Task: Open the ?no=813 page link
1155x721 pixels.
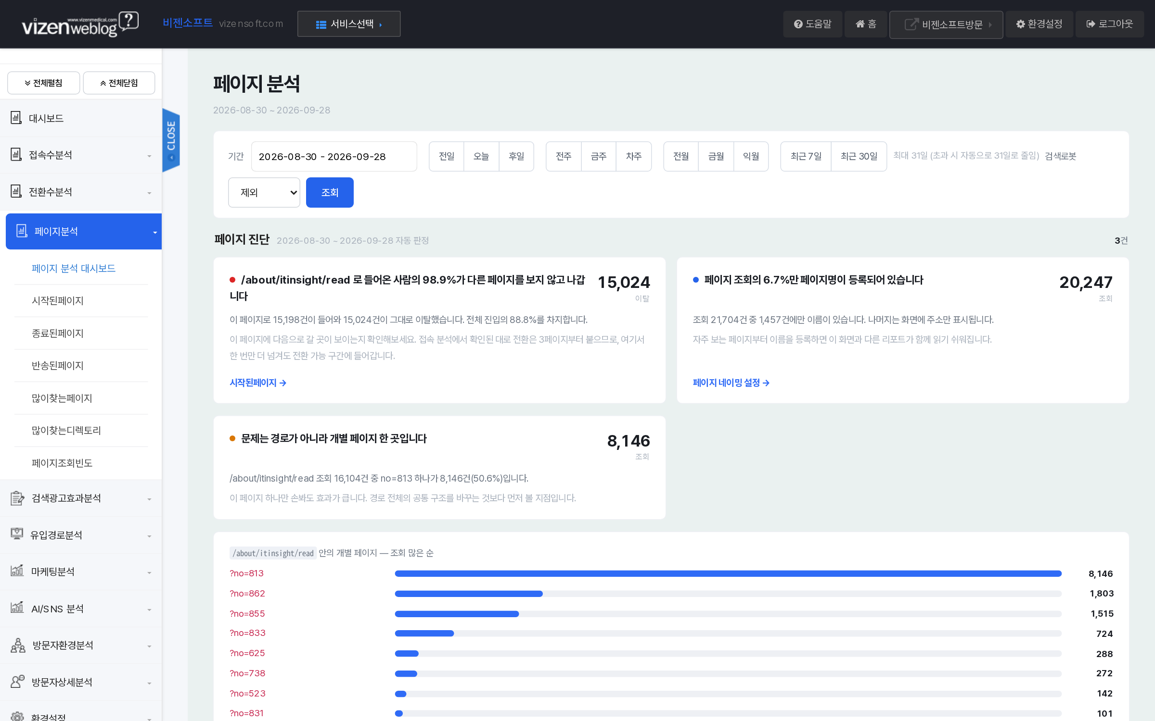Action: pos(246,573)
